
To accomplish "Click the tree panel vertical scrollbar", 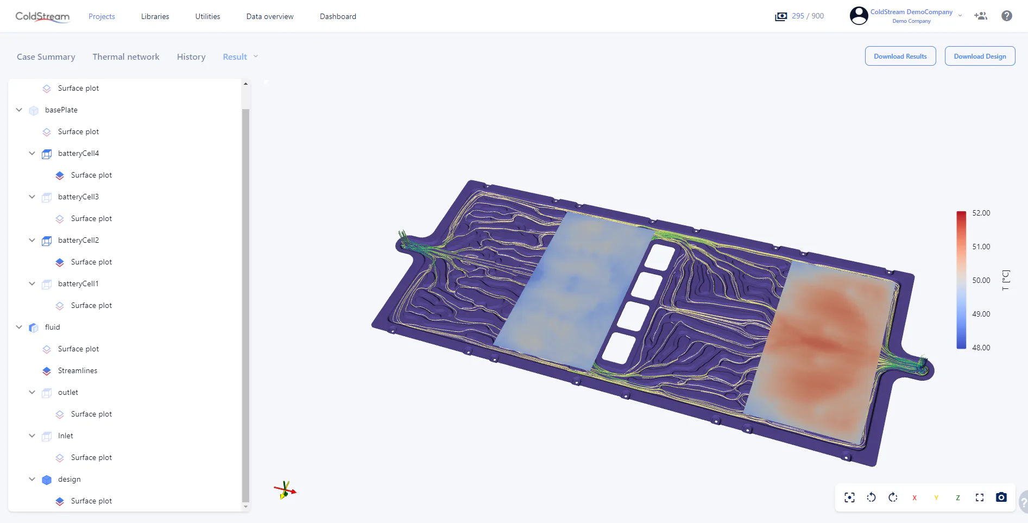I will [245, 305].
